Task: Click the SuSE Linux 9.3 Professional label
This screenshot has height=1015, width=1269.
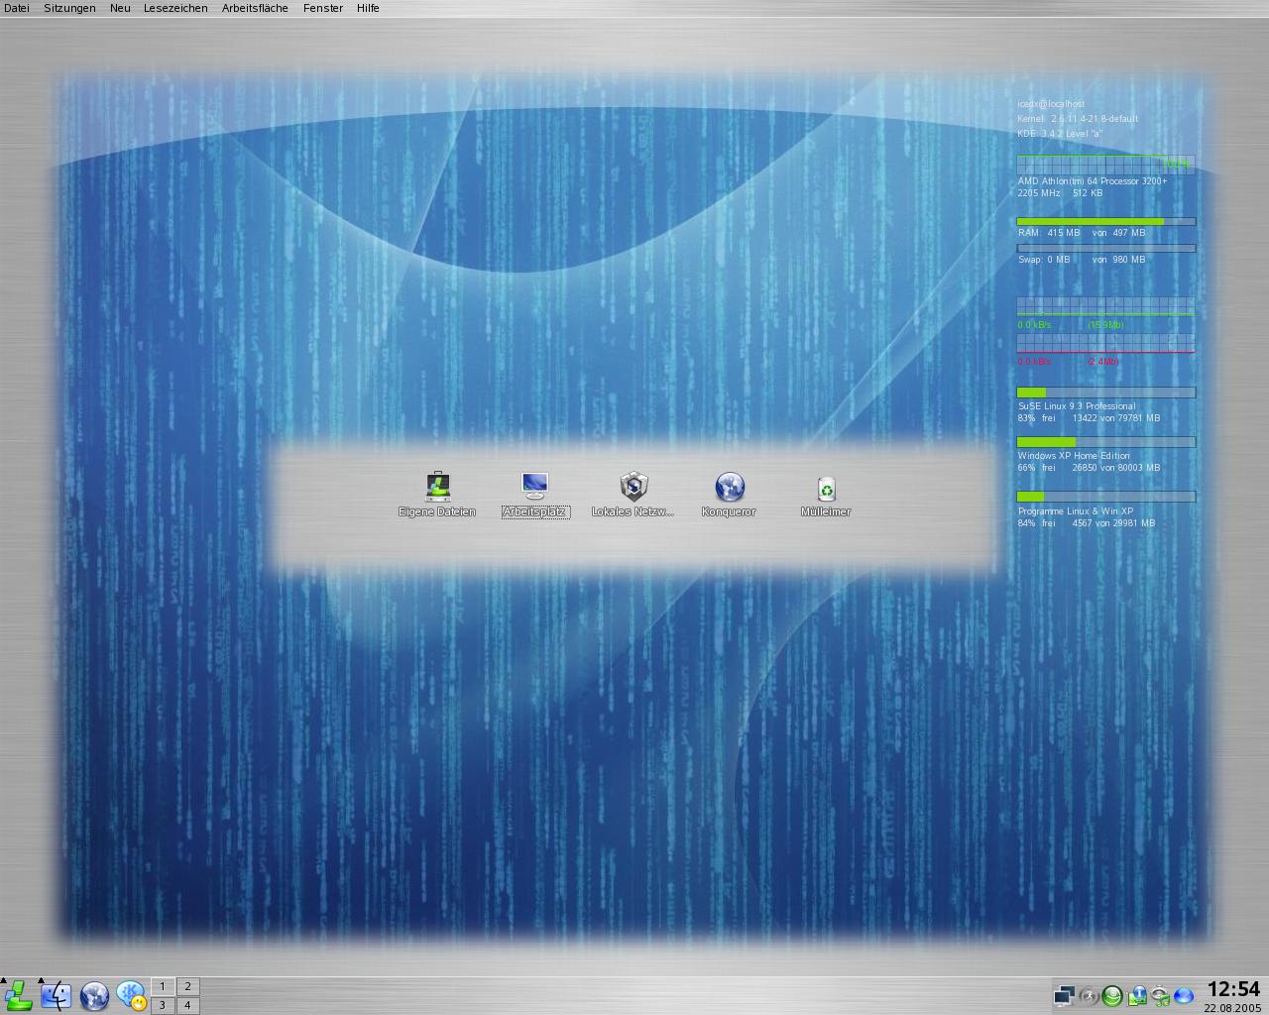Action: click(1076, 406)
